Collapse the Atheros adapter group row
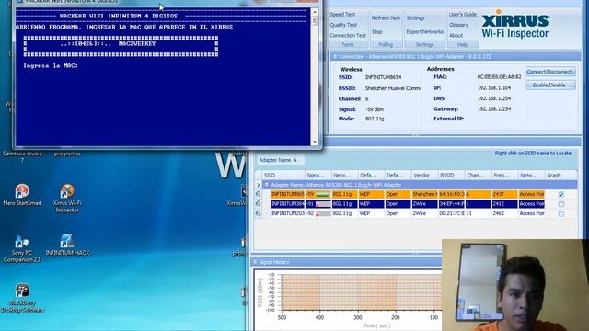Image resolution: width=589 pixels, height=331 pixels. (267, 185)
